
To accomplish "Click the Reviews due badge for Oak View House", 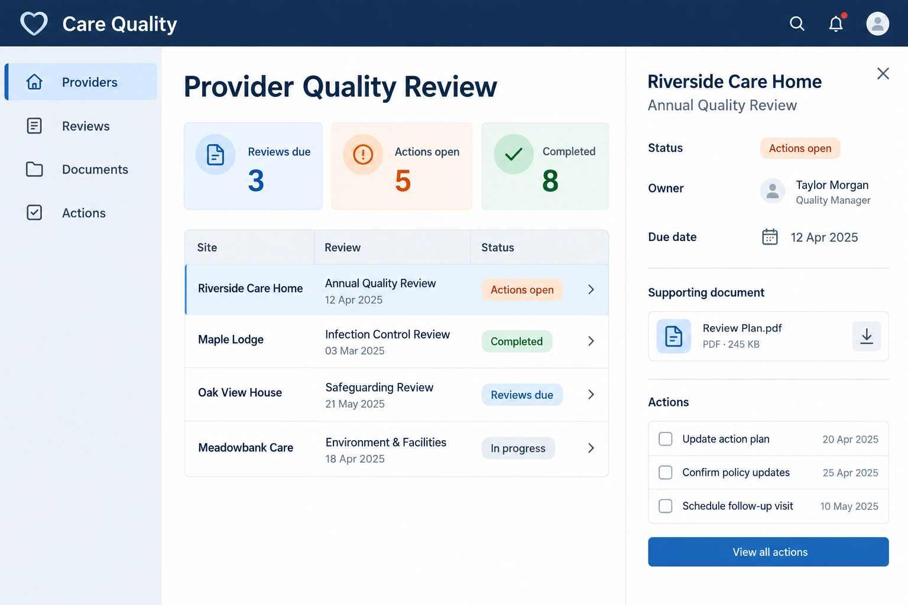I will 522,395.
